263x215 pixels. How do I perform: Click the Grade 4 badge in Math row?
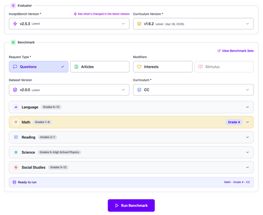pyautogui.click(x=234, y=122)
